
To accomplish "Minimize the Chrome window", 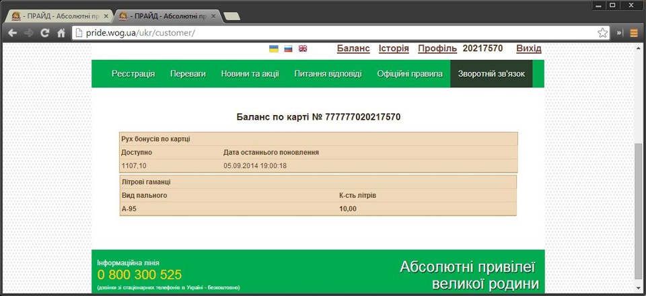I will click(599, 5).
